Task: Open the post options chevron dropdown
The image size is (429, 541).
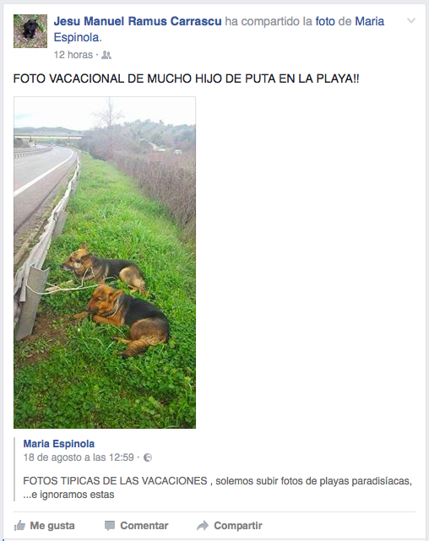Action: pyautogui.click(x=411, y=21)
